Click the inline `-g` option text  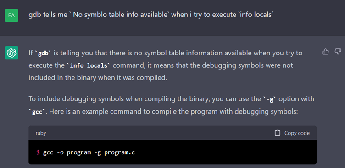pyautogui.click(x=271, y=99)
